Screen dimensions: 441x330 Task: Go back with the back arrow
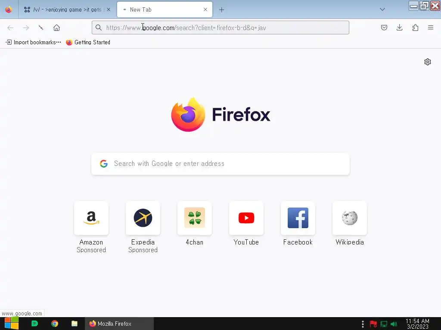pyautogui.click(x=10, y=27)
